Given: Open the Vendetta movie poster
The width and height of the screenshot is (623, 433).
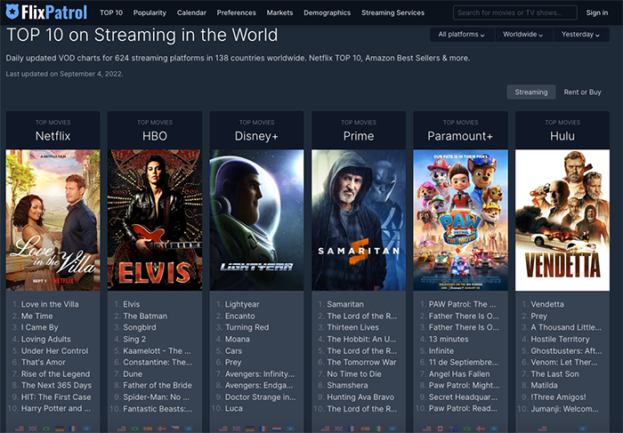Looking at the screenshot, I should [x=562, y=220].
